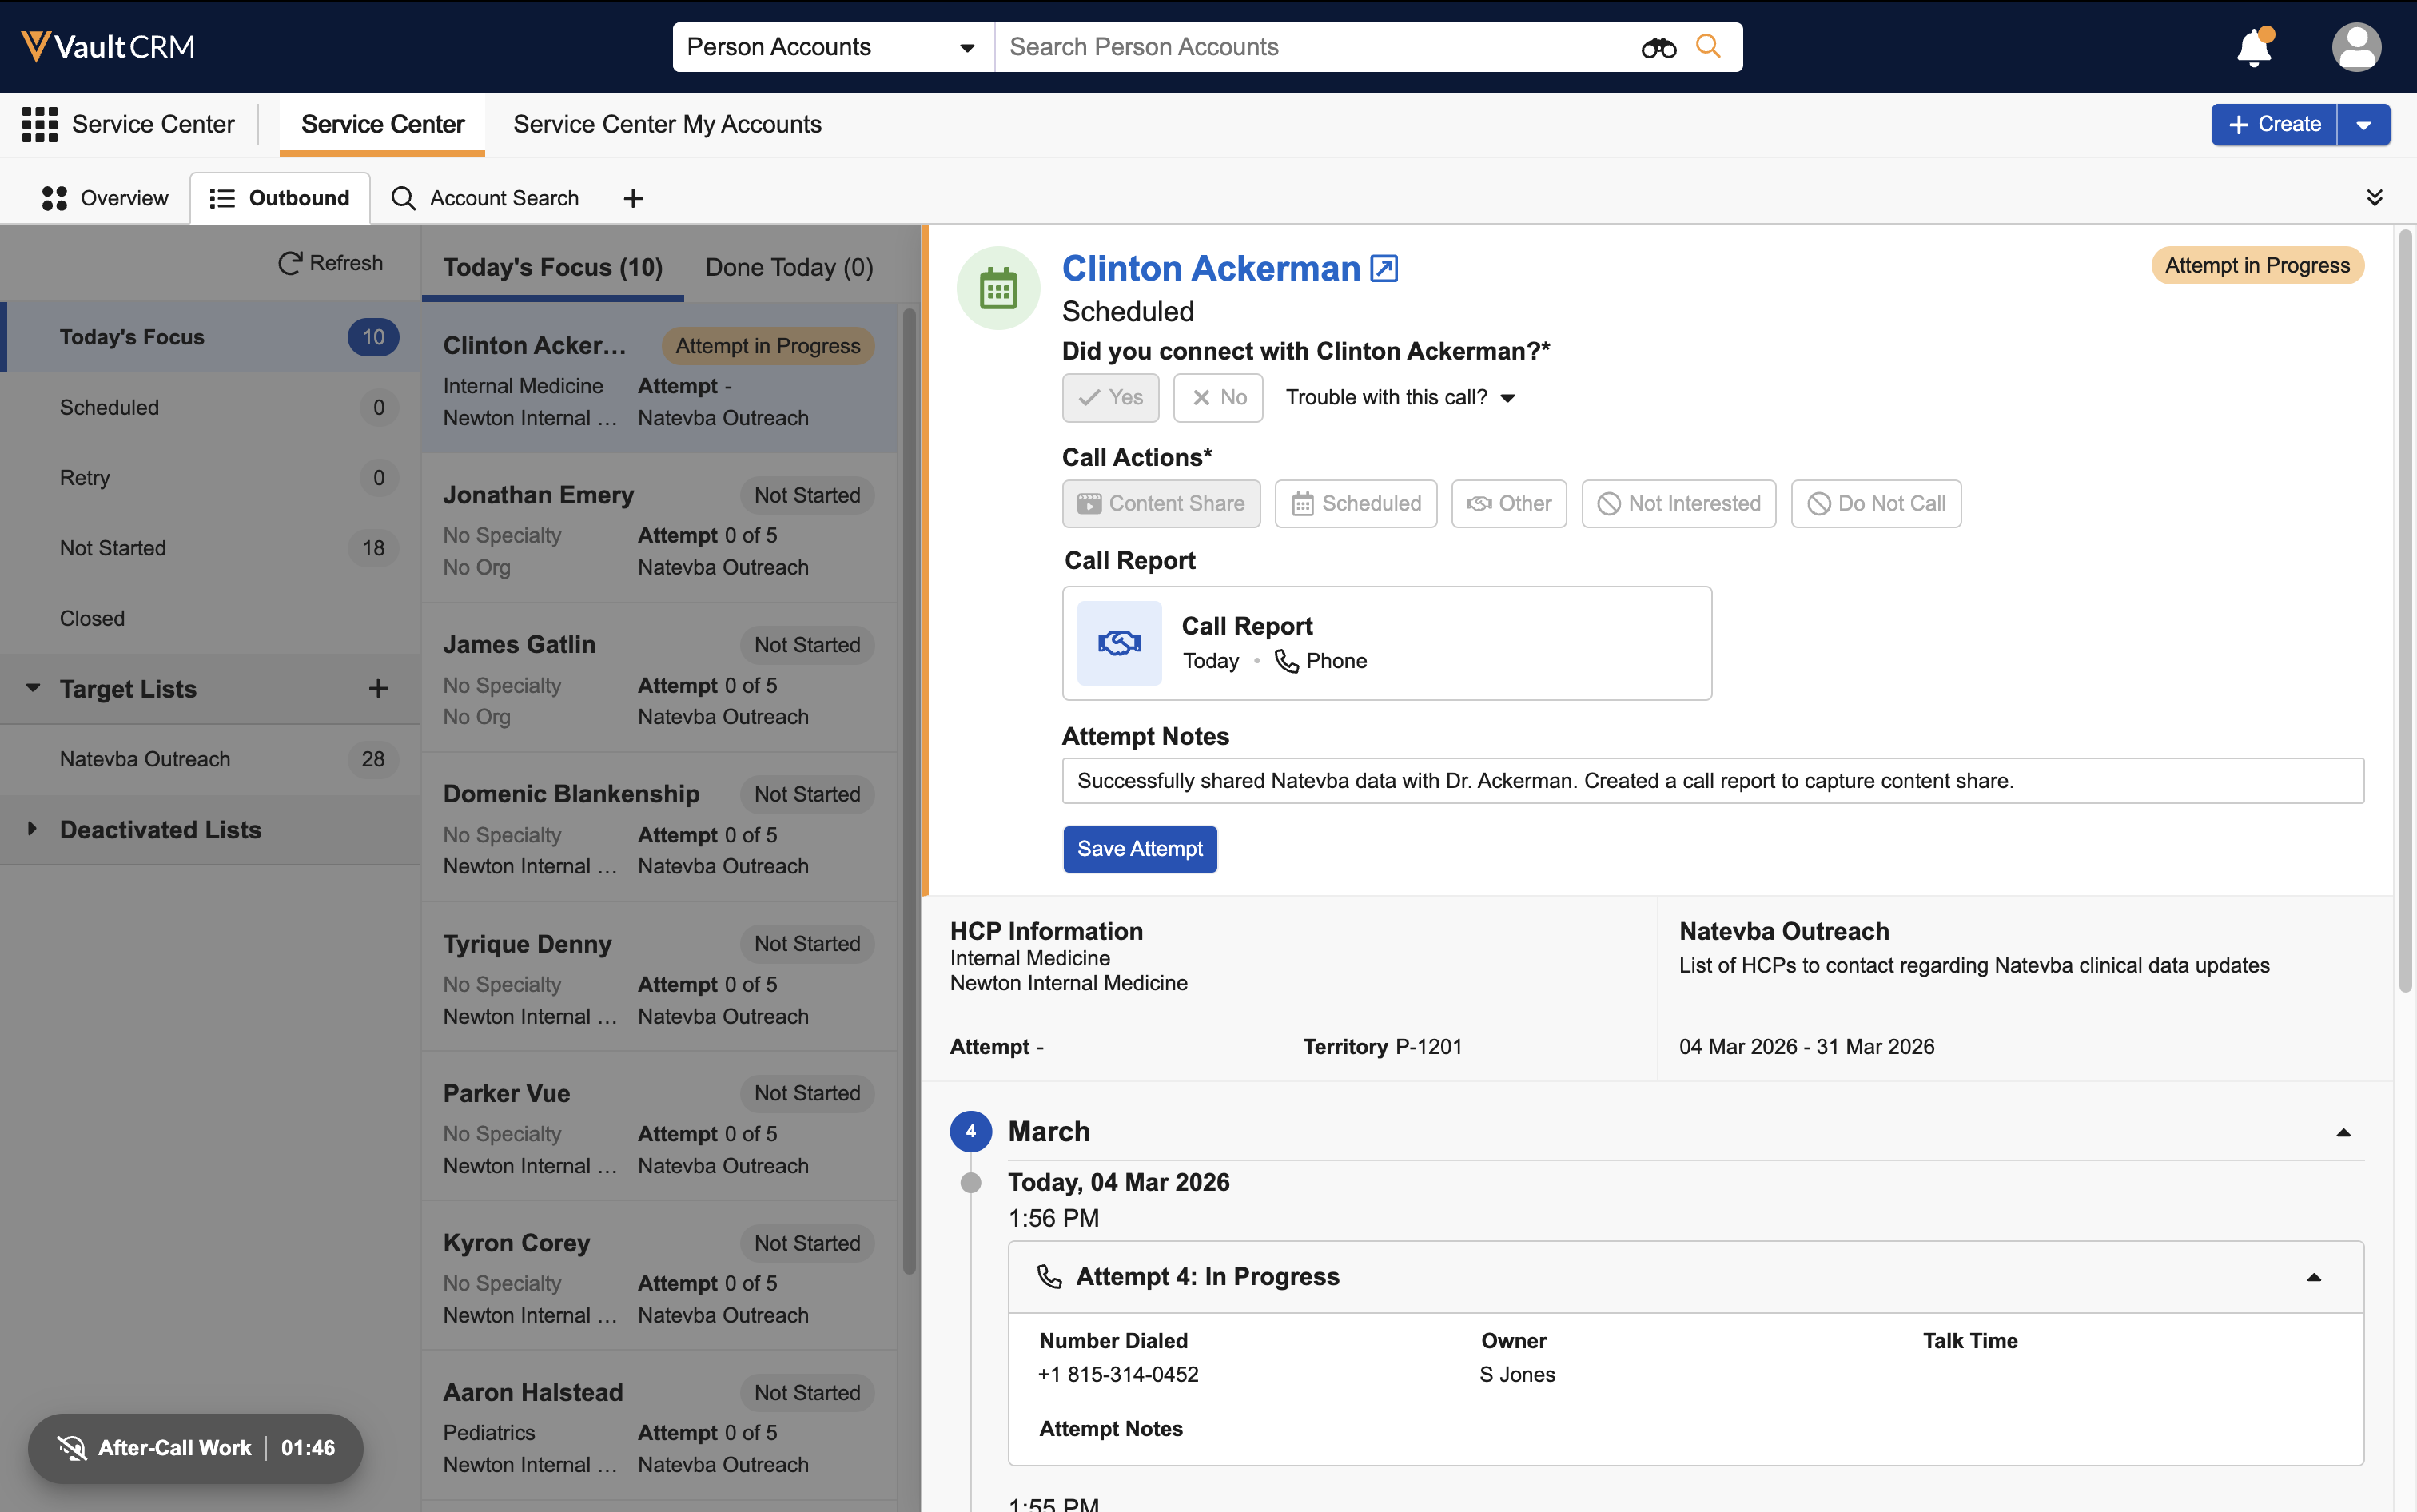Open the app launcher grid icon
Screen dimensions: 2417x1512
click(x=39, y=124)
